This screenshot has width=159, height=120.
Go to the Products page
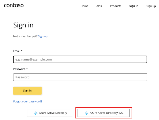coord(116,6)
